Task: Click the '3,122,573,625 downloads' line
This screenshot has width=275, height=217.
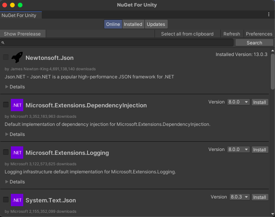Action: tap(53, 164)
